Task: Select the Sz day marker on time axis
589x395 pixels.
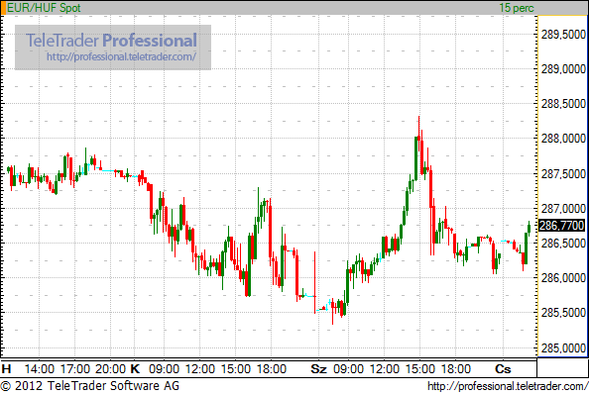Action: [x=318, y=369]
